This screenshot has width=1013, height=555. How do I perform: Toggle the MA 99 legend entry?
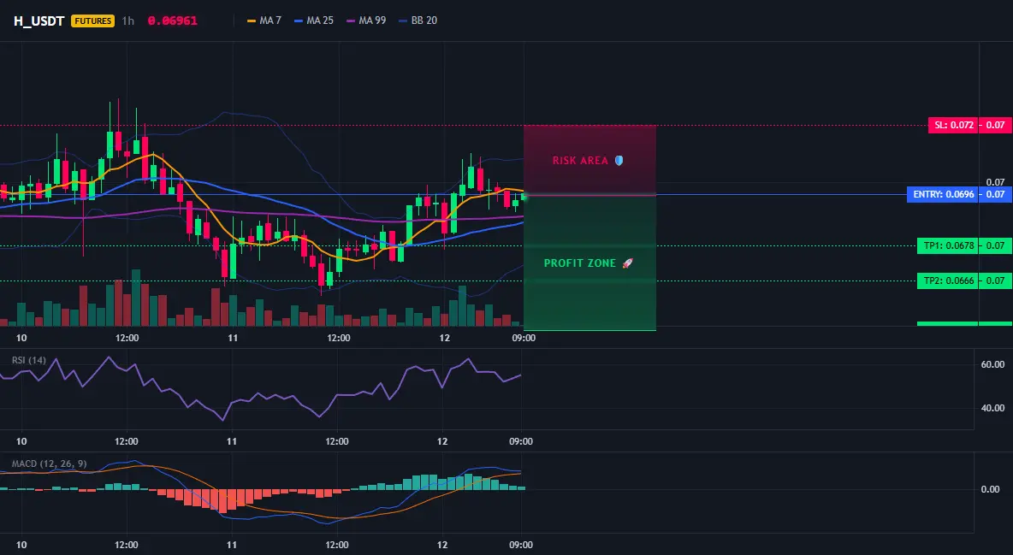(366, 21)
